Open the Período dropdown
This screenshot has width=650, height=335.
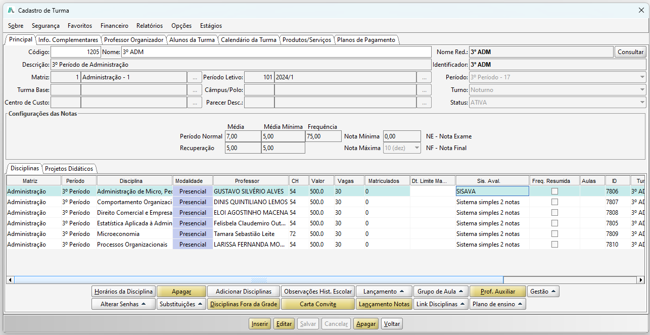(x=557, y=77)
